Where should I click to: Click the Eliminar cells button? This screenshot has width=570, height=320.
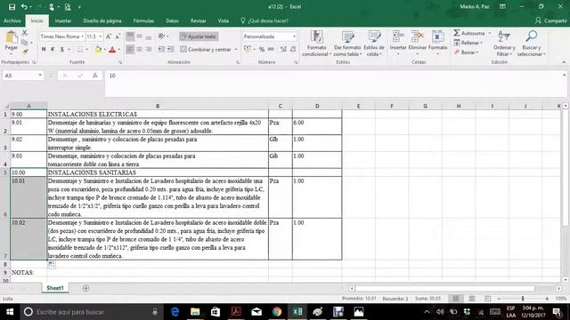(x=418, y=43)
